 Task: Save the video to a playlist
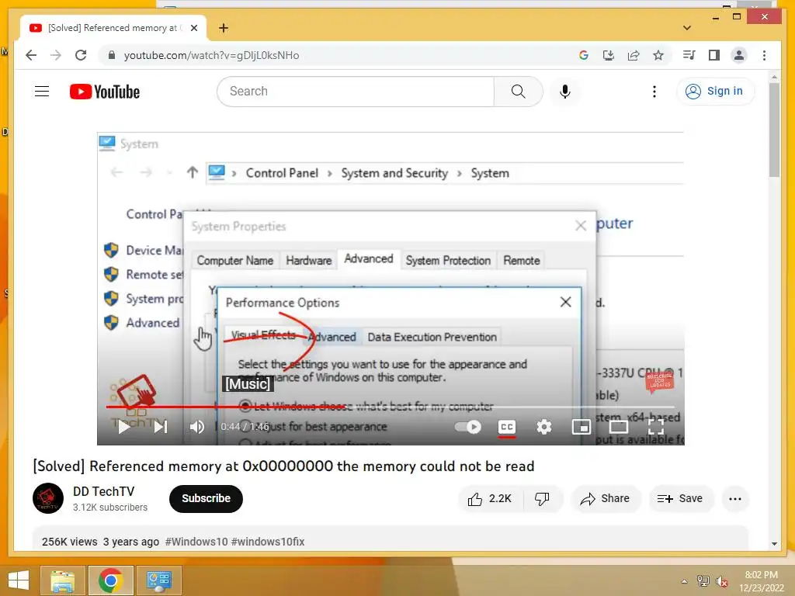[680, 499]
